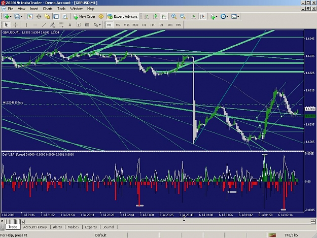This screenshot has height=238, width=317.
Task: Select the Text tool 'A'
Action: [x=70, y=25]
